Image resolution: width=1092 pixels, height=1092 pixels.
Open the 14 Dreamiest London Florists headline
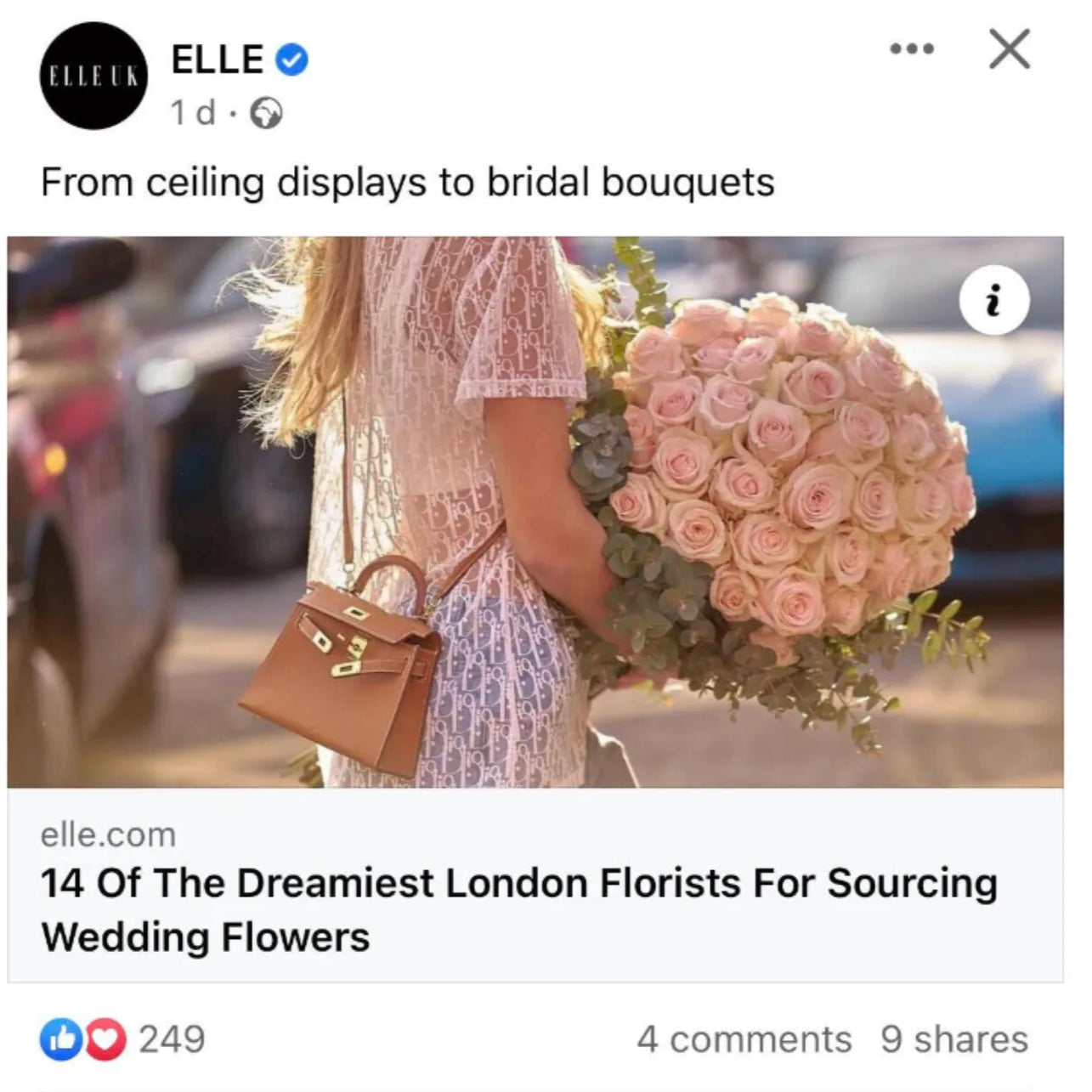[518, 909]
